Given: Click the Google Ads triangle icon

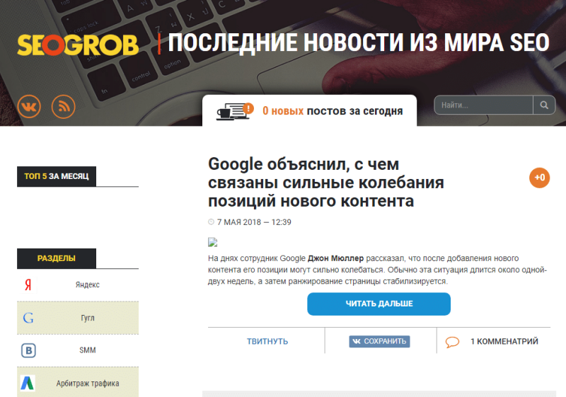Looking at the screenshot, I should coord(28,384).
